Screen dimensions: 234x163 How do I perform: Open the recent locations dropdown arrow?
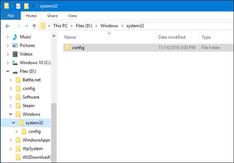27,26
